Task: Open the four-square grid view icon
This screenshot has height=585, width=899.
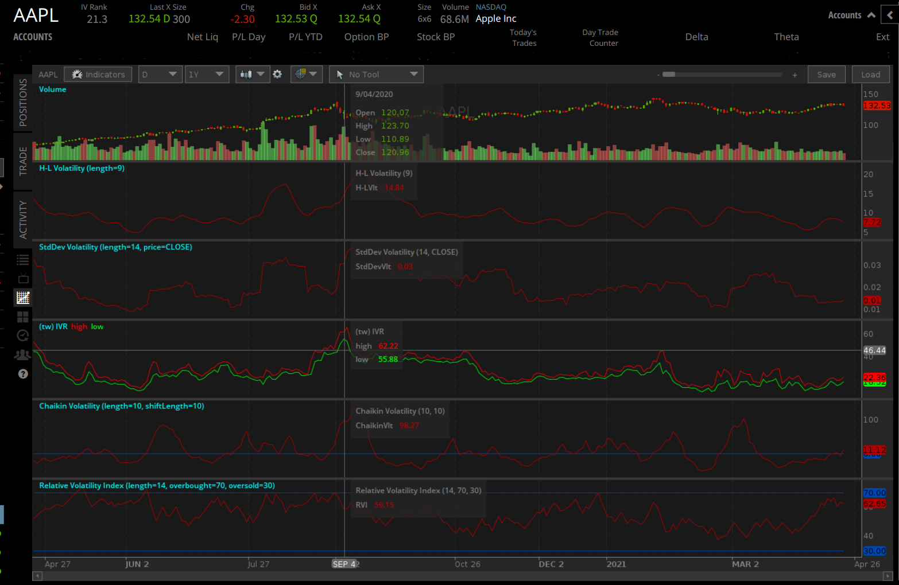Action: 23,317
